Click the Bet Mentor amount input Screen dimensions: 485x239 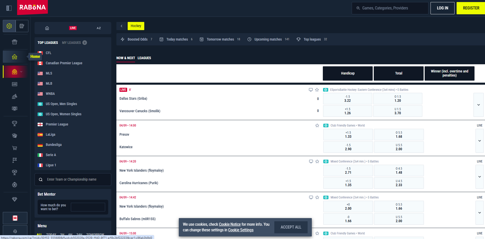coord(88,207)
